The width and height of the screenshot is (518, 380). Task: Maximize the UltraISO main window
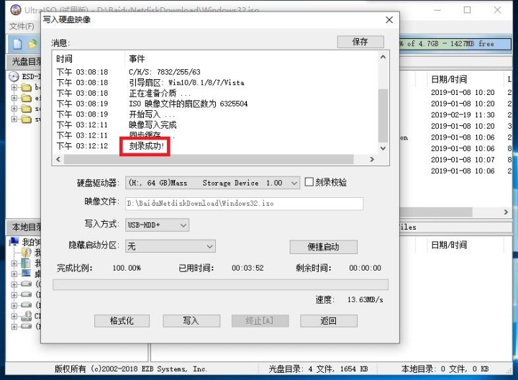(467, 10)
